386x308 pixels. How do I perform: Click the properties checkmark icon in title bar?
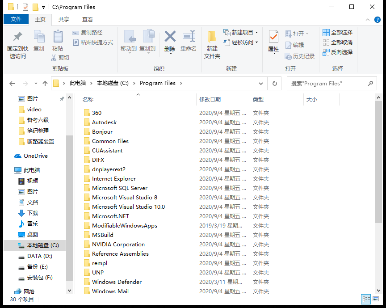click(x=25, y=7)
